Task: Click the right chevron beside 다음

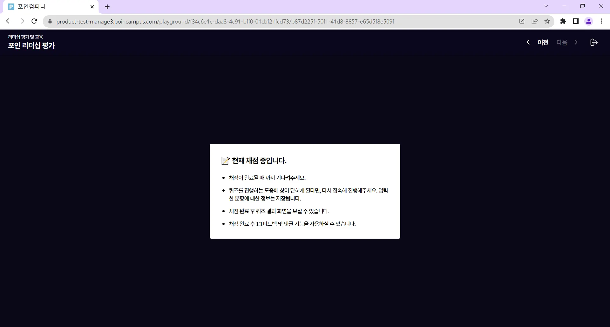Action: click(x=576, y=42)
